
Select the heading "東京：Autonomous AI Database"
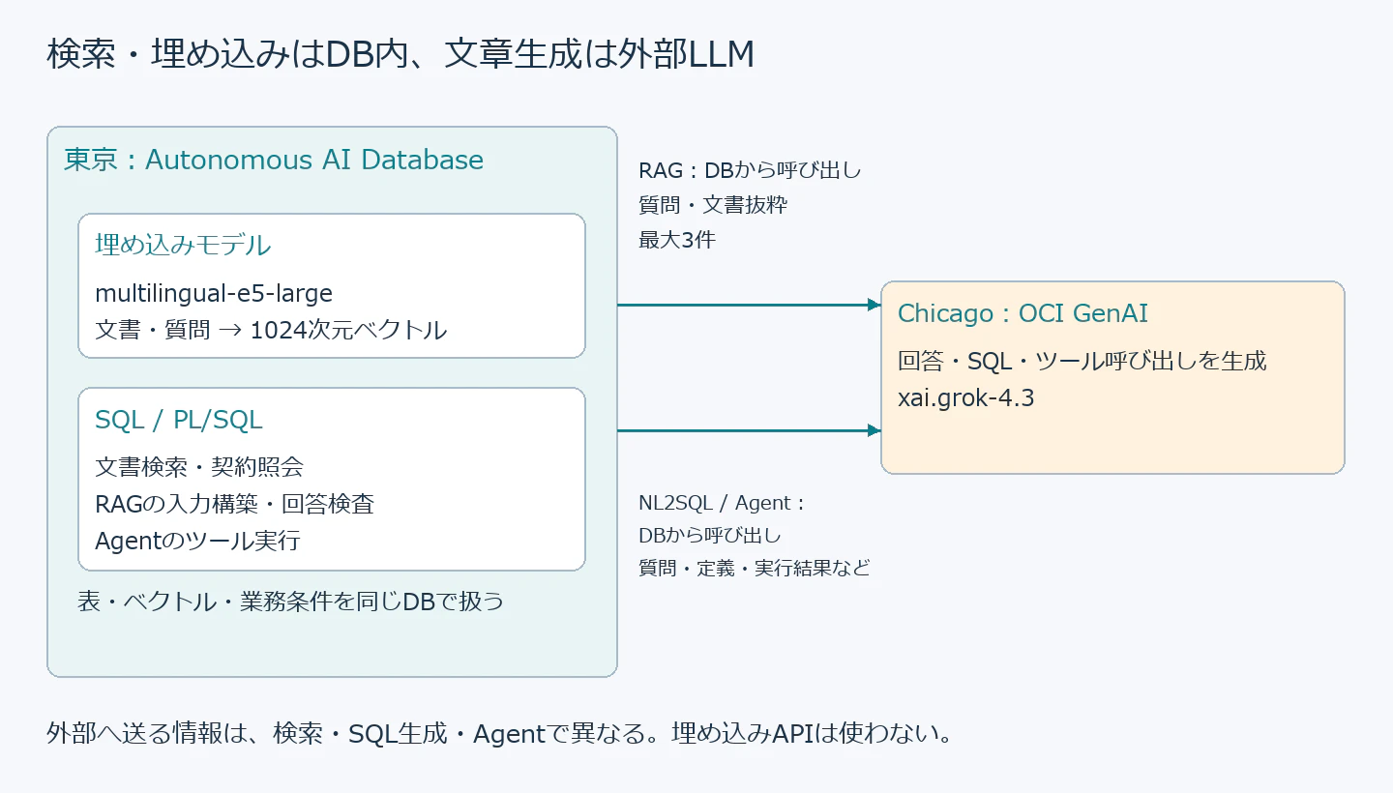coord(274,160)
